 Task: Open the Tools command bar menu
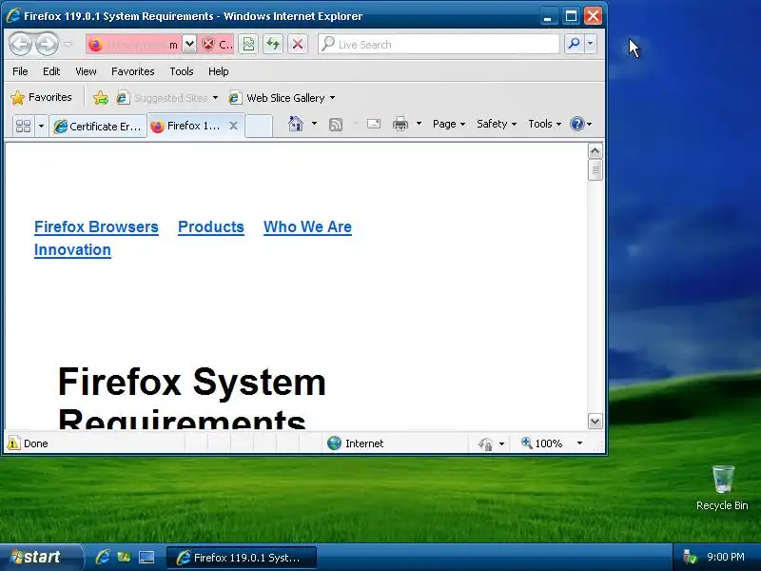click(544, 124)
